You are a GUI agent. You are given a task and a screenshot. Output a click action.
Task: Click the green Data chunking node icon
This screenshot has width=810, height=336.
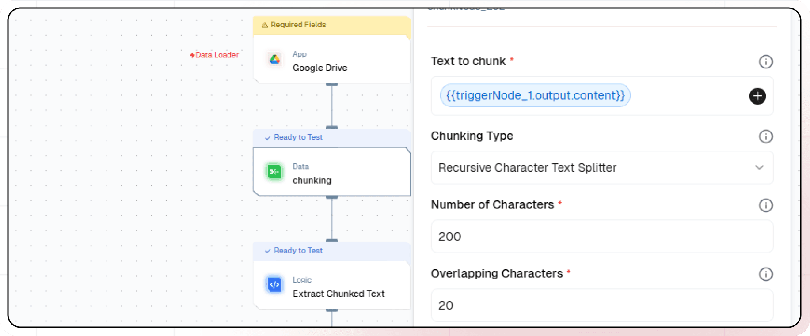(x=274, y=172)
